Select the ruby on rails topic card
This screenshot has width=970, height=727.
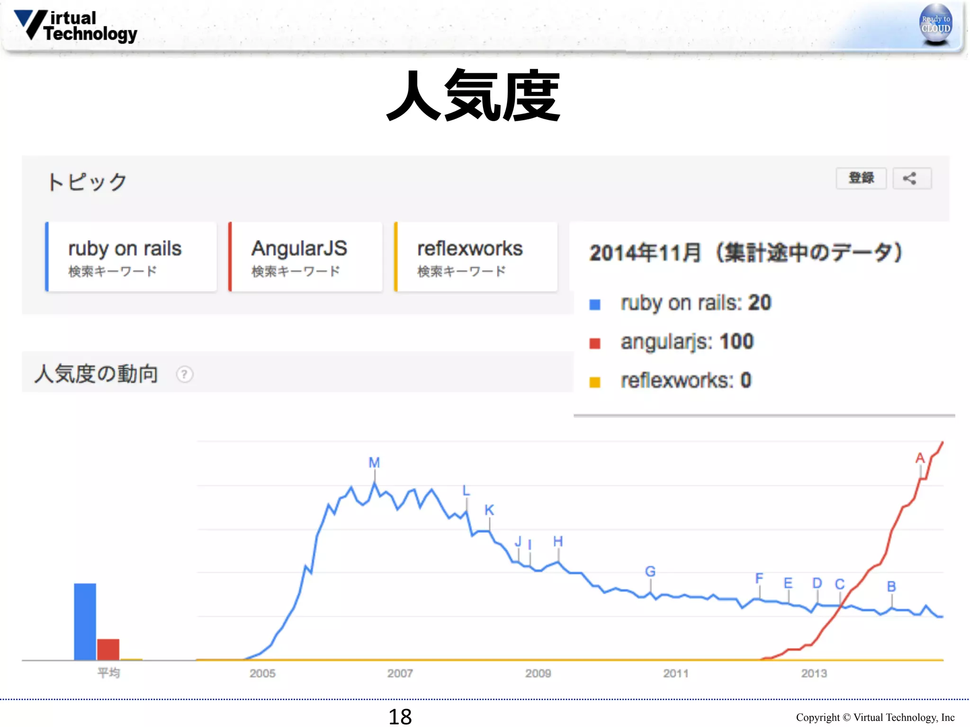coord(131,257)
